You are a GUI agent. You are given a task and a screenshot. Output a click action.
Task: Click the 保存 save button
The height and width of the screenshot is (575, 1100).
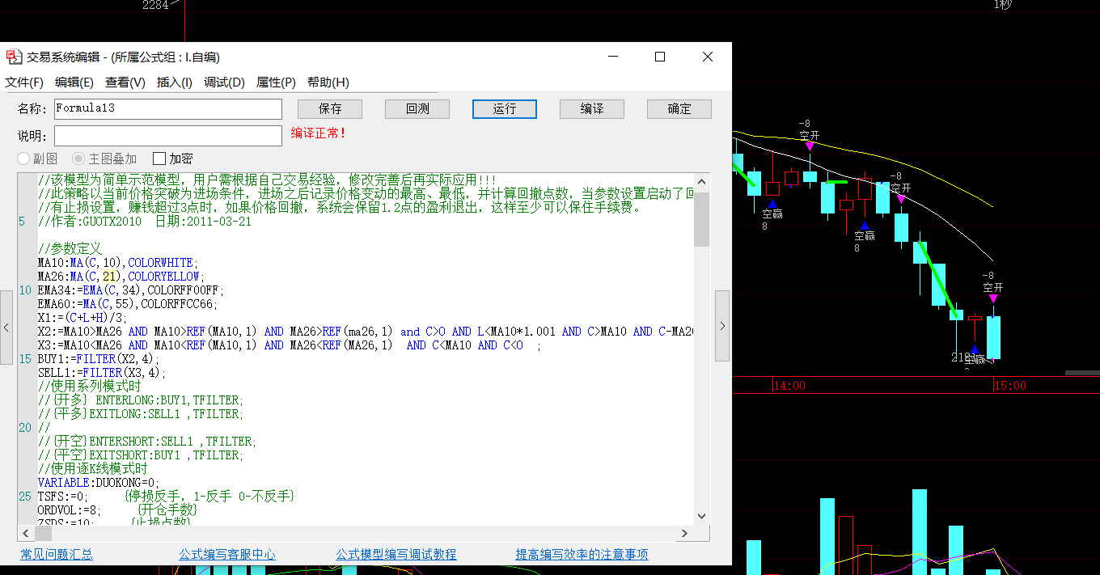329,108
